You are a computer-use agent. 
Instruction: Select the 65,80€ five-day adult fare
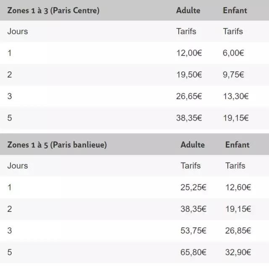(x=193, y=253)
